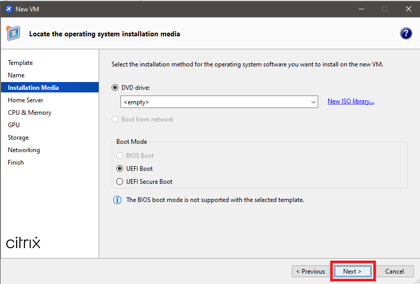Cancel the New VM wizard

(x=395, y=272)
